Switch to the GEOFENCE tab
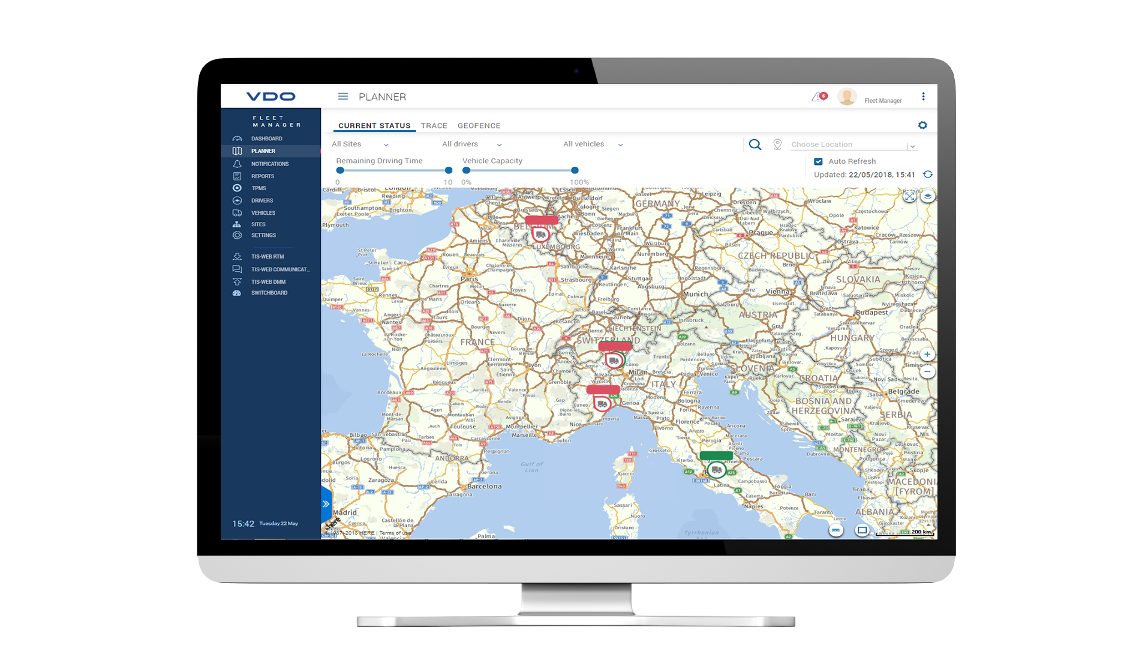Image resolution: width=1148 pixels, height=648 pixels. pos(479,126)
